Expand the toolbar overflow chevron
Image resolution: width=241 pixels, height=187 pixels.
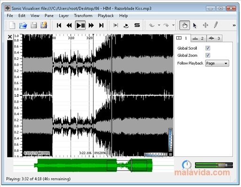234,25
